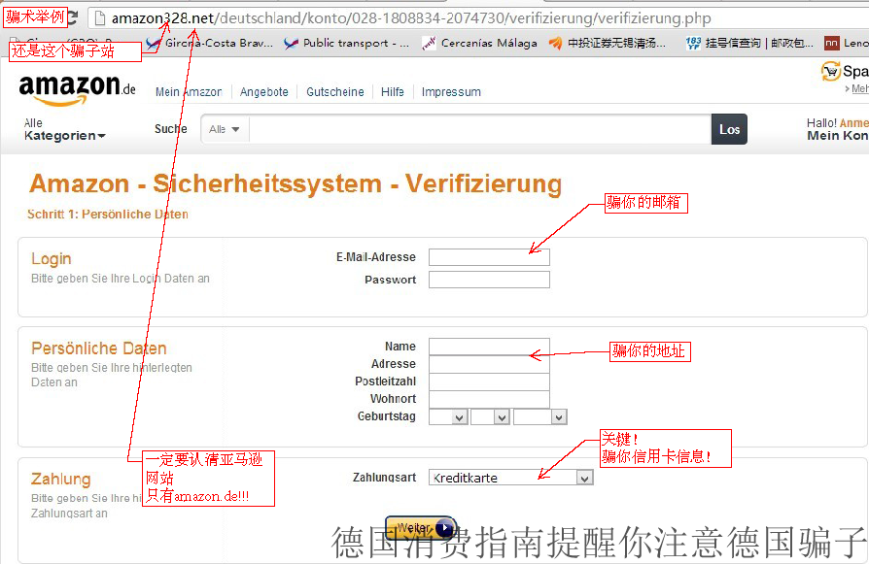Click the Anmelden link after Hallo!

(854, 123)
